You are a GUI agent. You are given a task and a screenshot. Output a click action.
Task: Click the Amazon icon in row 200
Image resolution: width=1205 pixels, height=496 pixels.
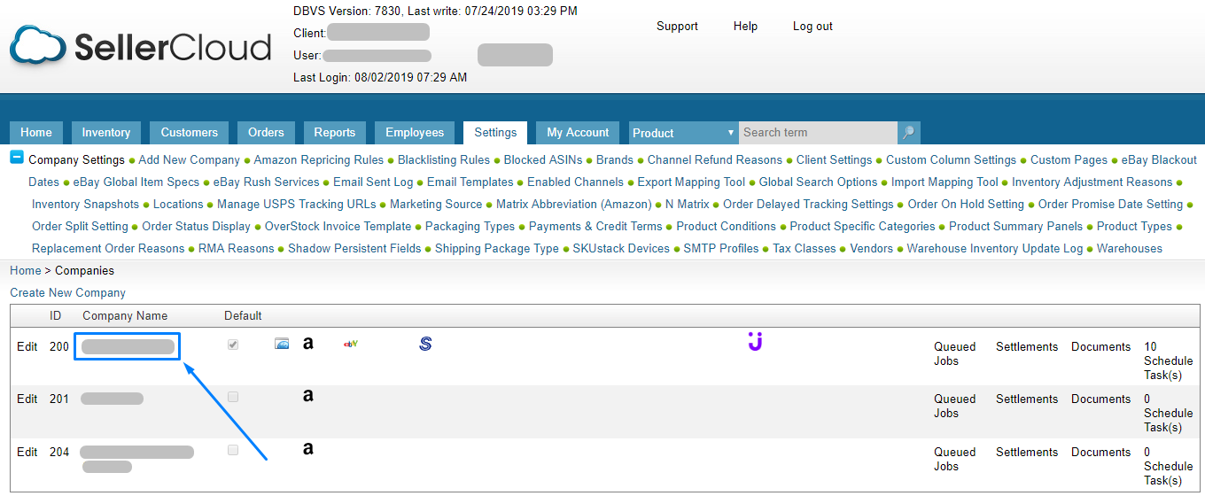(308, 343)
